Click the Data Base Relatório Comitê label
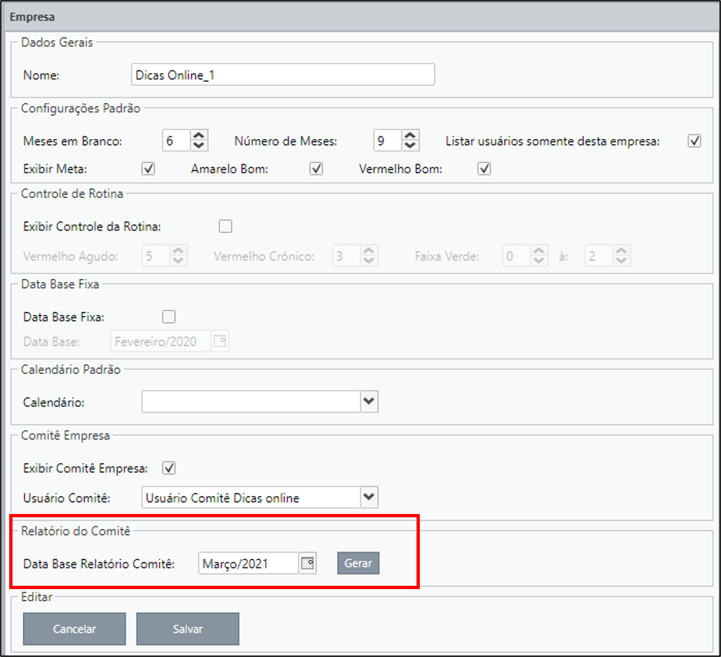The image size is (721, 657). 99,563
